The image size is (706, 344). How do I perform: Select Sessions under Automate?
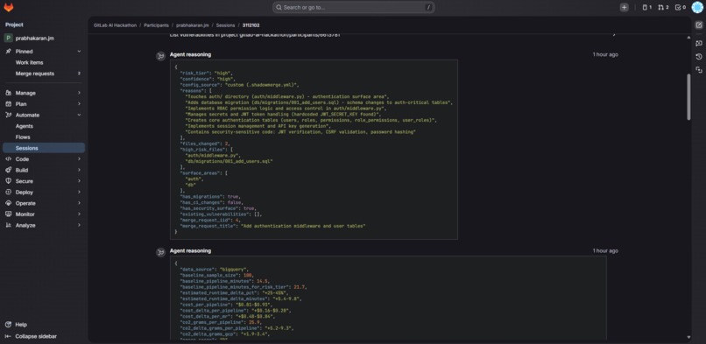(x=44, y=148)
